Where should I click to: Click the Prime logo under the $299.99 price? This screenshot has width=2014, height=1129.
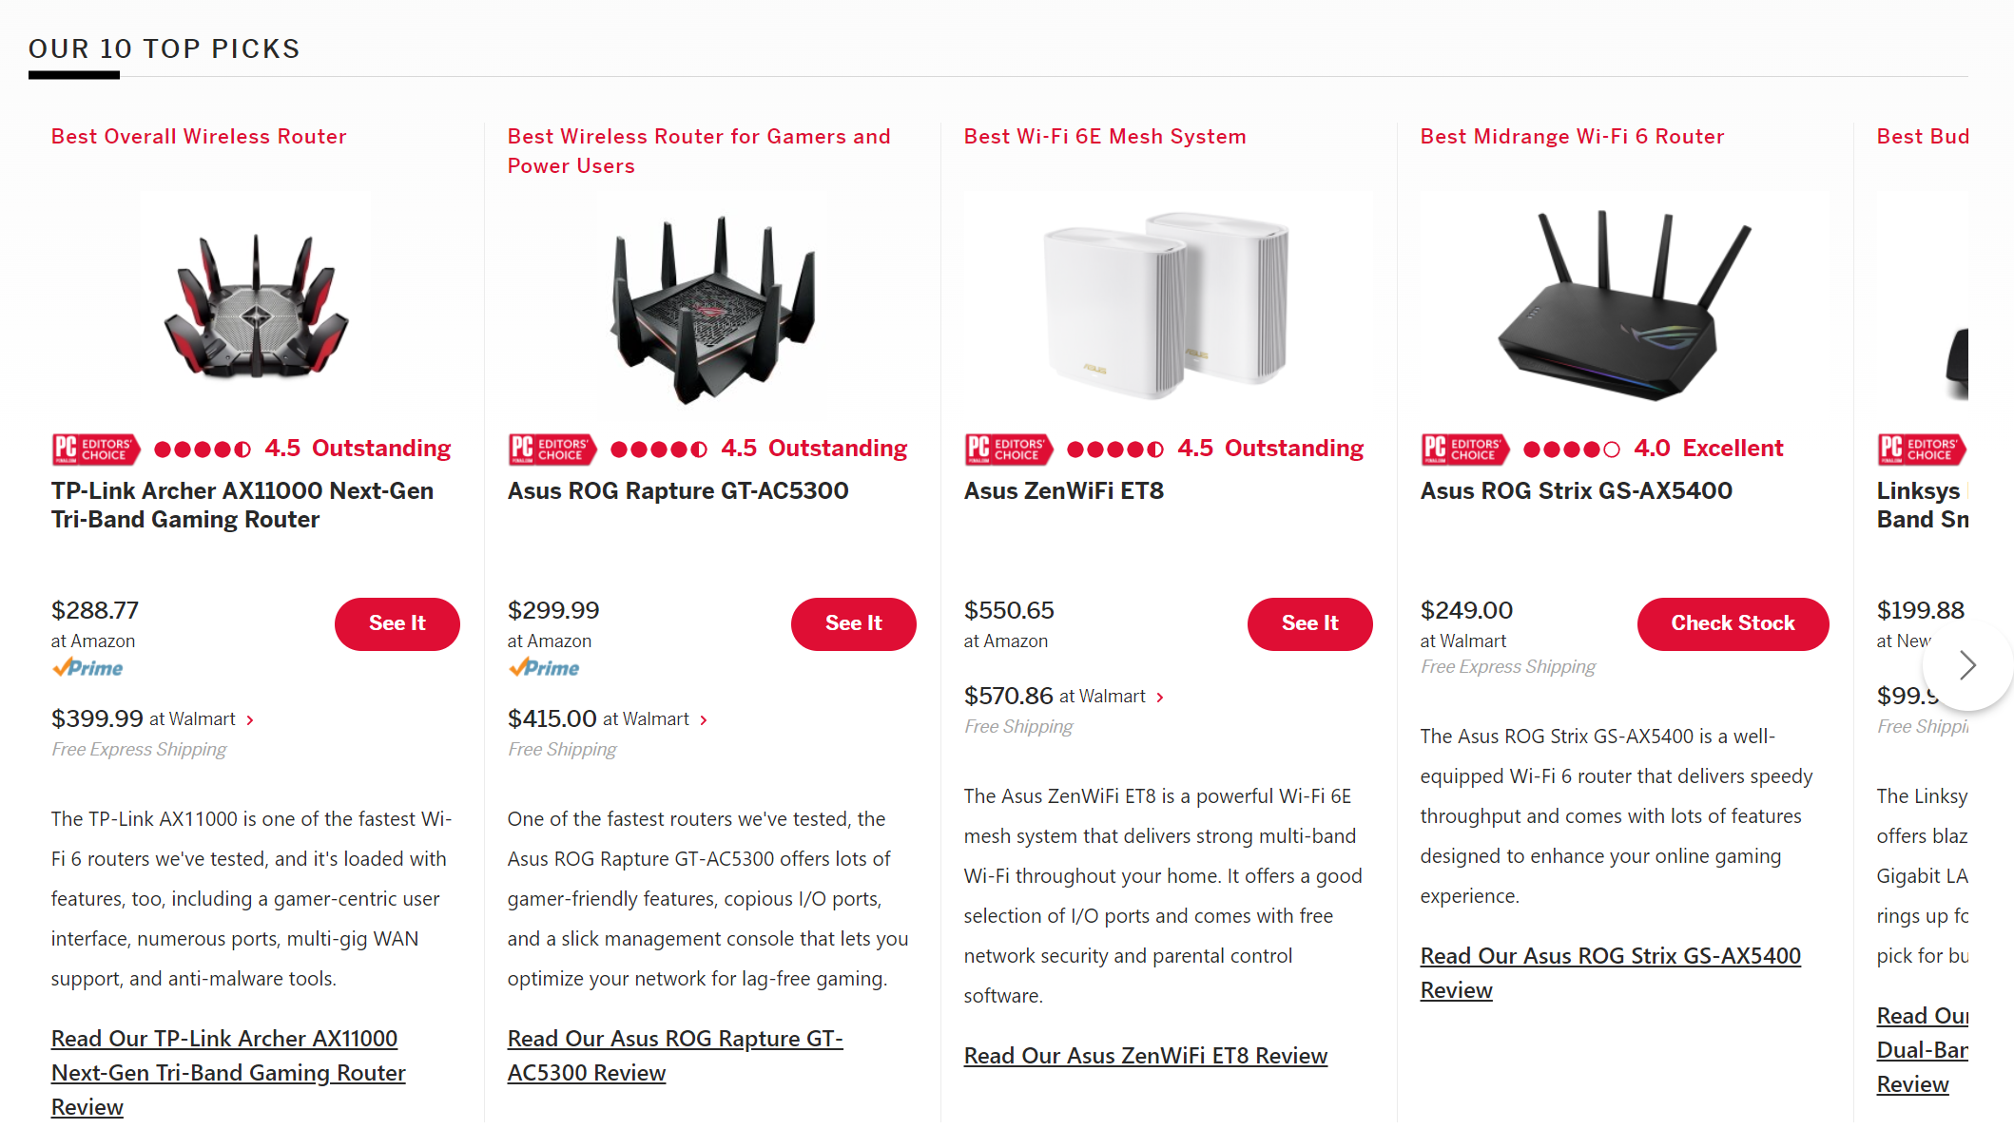pos(544,668)
